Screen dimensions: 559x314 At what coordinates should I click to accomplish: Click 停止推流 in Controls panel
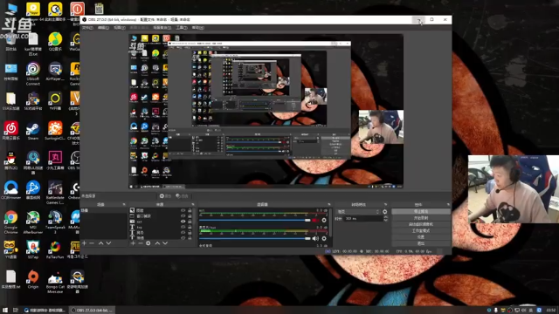pyautogui.click(x=421, y=211)
